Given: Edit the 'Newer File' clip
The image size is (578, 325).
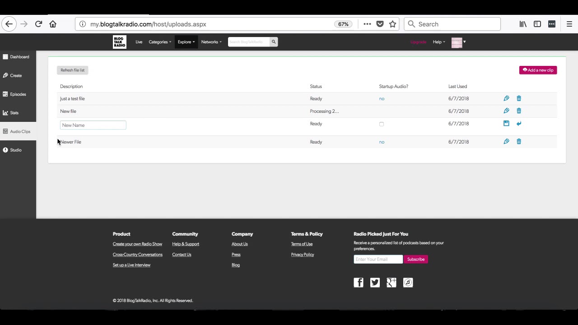Looking at the screenshot, I should pyautogui.click(x=506, y=142).
